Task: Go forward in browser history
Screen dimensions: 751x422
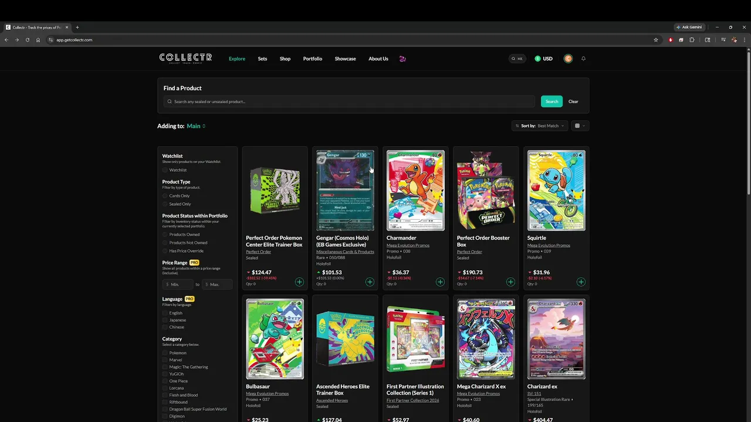Action: [16, 40]
